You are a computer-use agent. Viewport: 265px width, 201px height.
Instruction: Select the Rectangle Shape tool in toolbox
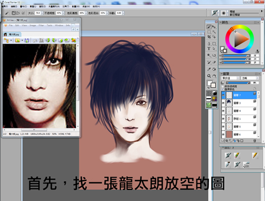(214, 43)
